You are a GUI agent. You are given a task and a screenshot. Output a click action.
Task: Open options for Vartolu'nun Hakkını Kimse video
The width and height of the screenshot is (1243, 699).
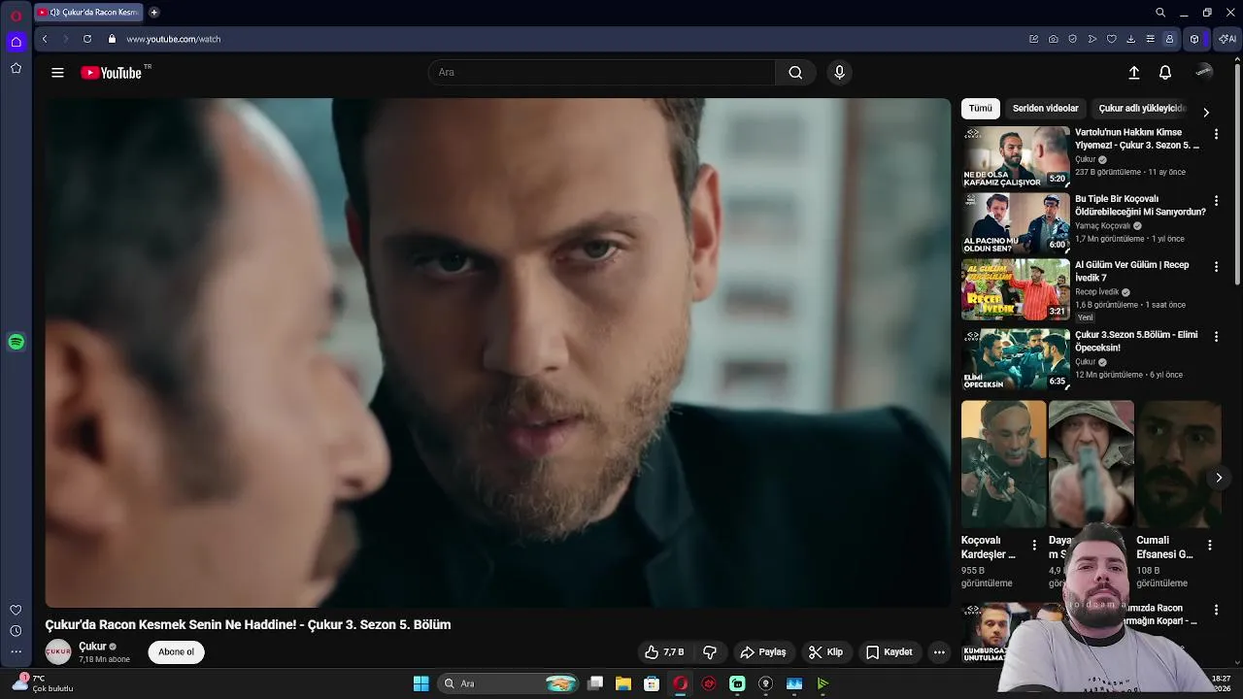[x=1216, y=134]
